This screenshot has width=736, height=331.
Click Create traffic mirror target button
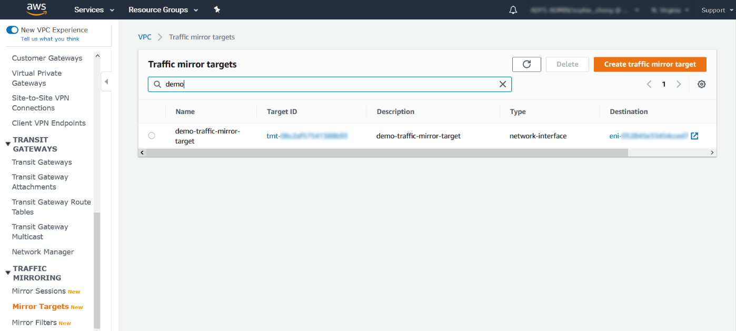coord(650,64)
